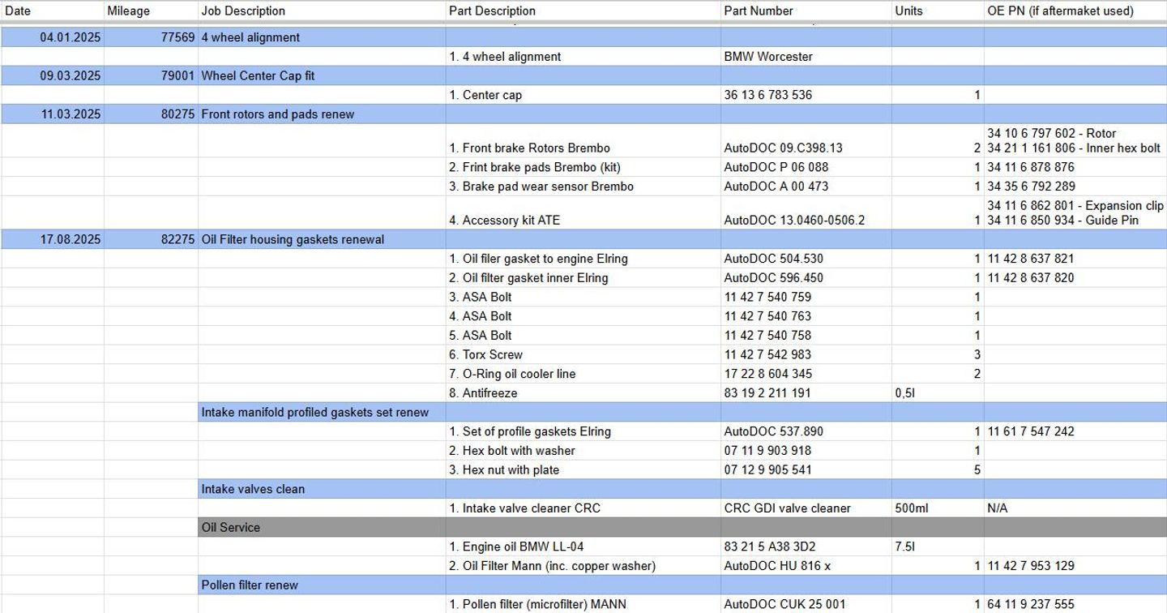
Task: Select OE part number 11 61 7 547 242
Action: pyautogui.click(x=1030, y=431)
